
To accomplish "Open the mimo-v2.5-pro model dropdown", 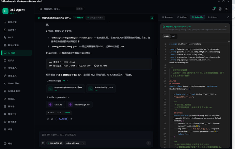I will 75,143.
